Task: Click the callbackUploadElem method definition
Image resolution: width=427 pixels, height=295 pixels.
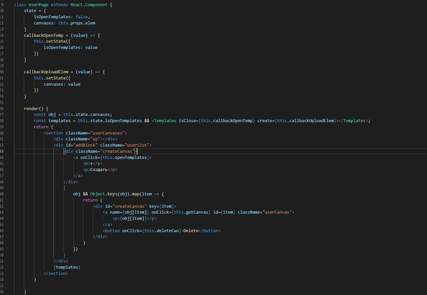Action: point(64,72)
